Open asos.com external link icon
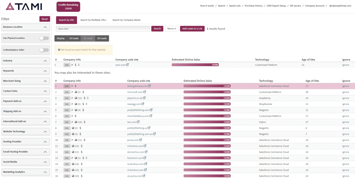This screenshot has height=178, width=355. click(128, 65)
